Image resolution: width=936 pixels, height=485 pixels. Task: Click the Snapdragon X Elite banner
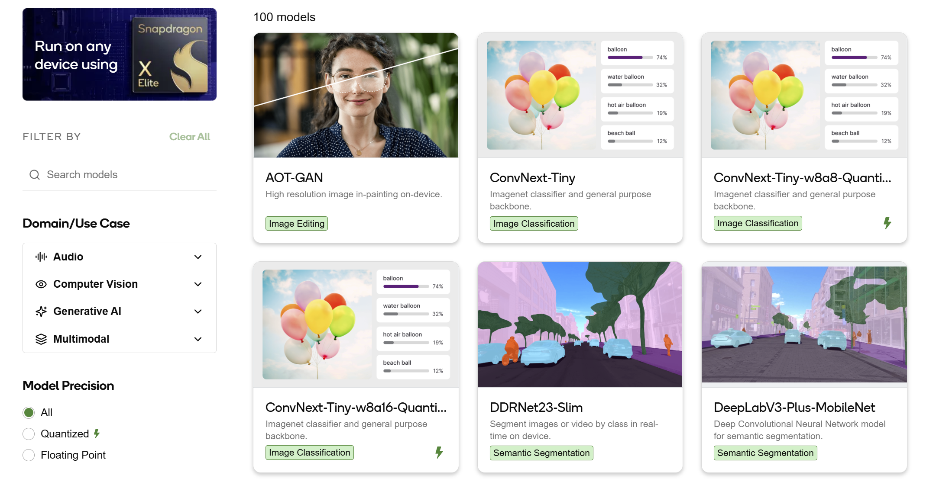120,55
